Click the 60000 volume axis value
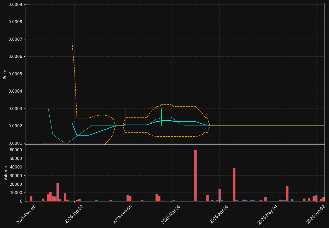 coord(16,150)
